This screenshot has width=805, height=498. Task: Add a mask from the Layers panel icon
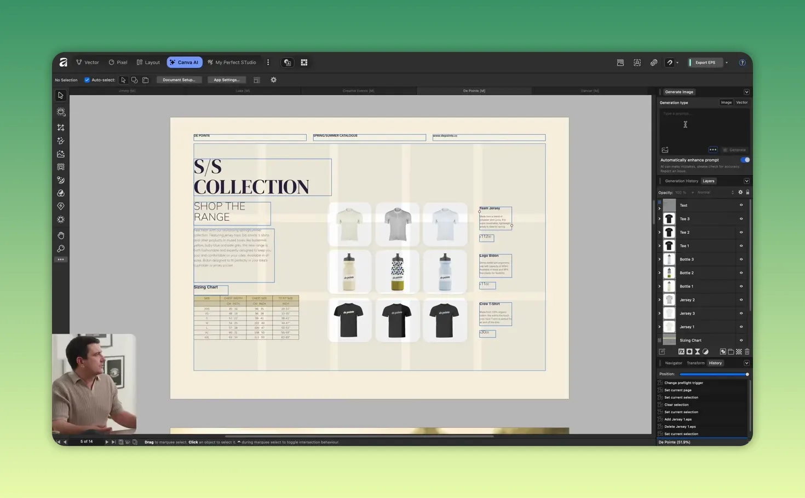[x=689, y=351]
